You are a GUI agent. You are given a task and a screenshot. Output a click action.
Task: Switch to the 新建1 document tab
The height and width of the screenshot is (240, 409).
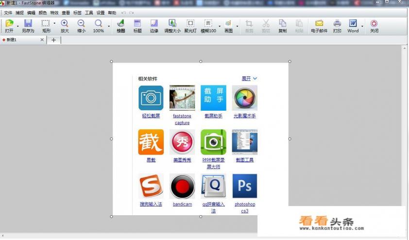click(12, 40)
